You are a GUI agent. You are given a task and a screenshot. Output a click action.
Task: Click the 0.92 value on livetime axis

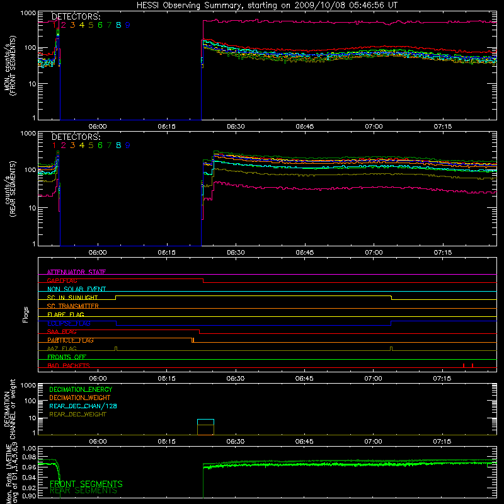pyautogui.click(x=29, y=486)
